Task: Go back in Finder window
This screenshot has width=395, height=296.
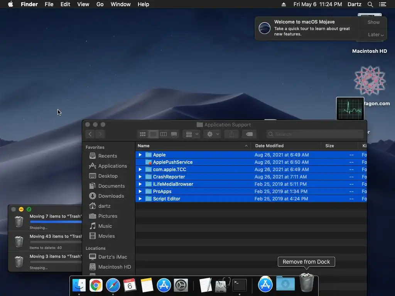Action: pyautogui.click(x=90, y=134)
